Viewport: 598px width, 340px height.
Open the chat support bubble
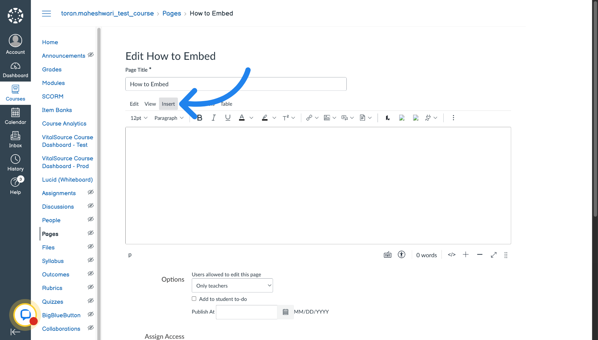click(x=25, y=315)
